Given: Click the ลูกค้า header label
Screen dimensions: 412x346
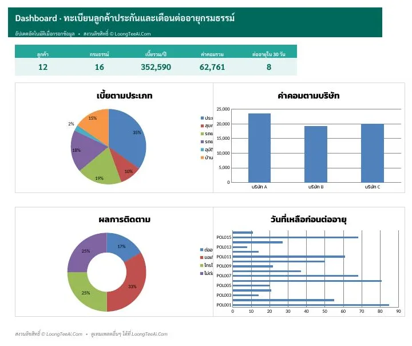Looking at the screenshot, I should pos(43,54).
